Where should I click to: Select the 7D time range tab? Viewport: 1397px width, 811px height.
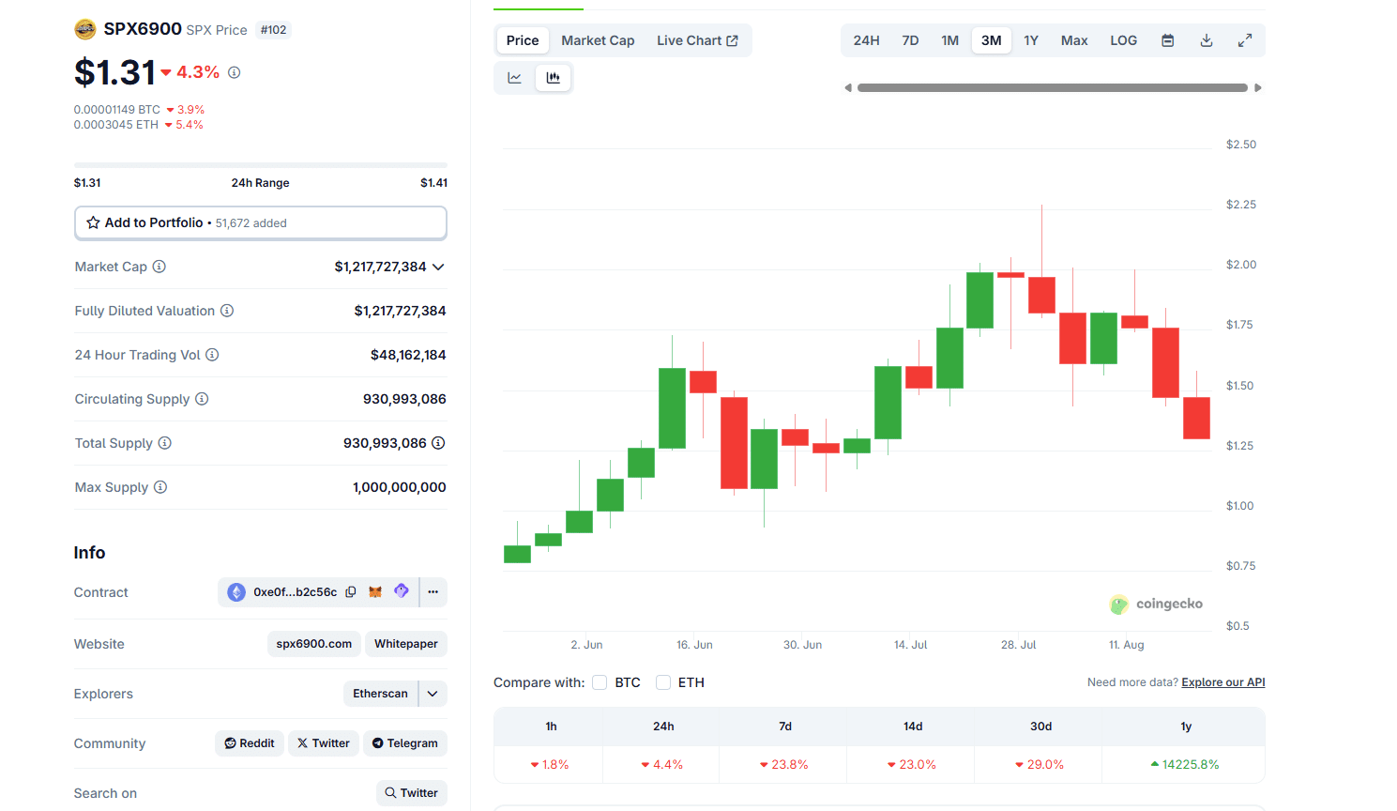point(909,39)
